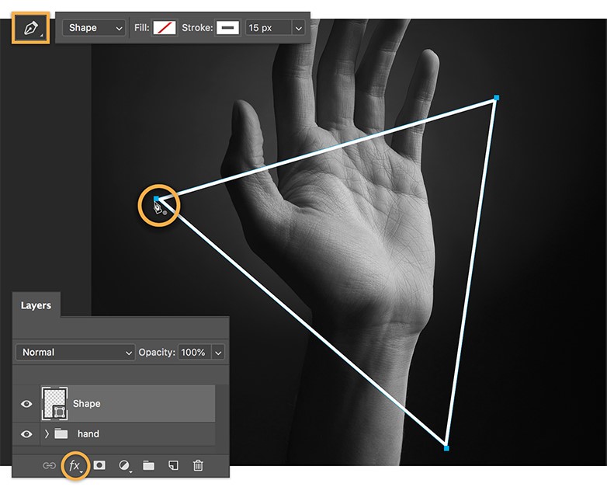Click the triangle's starting anchor point
This screenshot has height=487, width=607.
click(157, 200)
